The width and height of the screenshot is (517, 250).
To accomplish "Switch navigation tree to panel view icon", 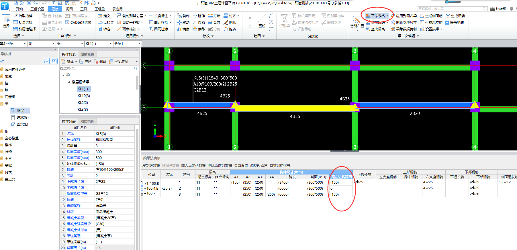I will (x=54, y=61).
